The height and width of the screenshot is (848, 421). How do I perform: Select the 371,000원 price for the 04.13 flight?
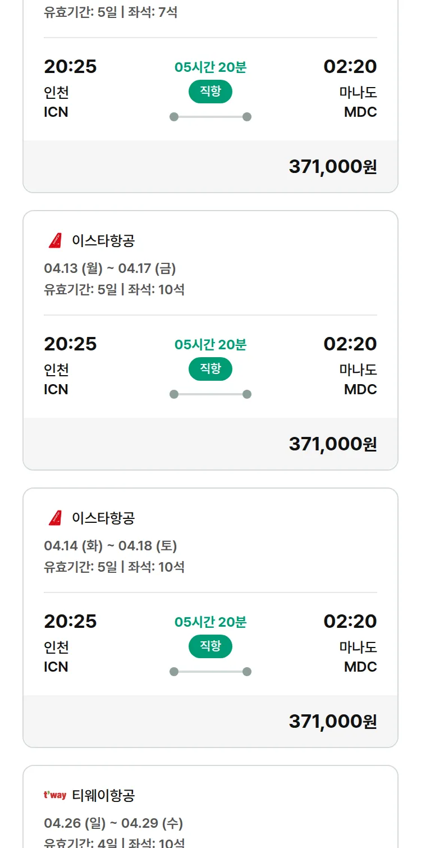pos(332,444)
